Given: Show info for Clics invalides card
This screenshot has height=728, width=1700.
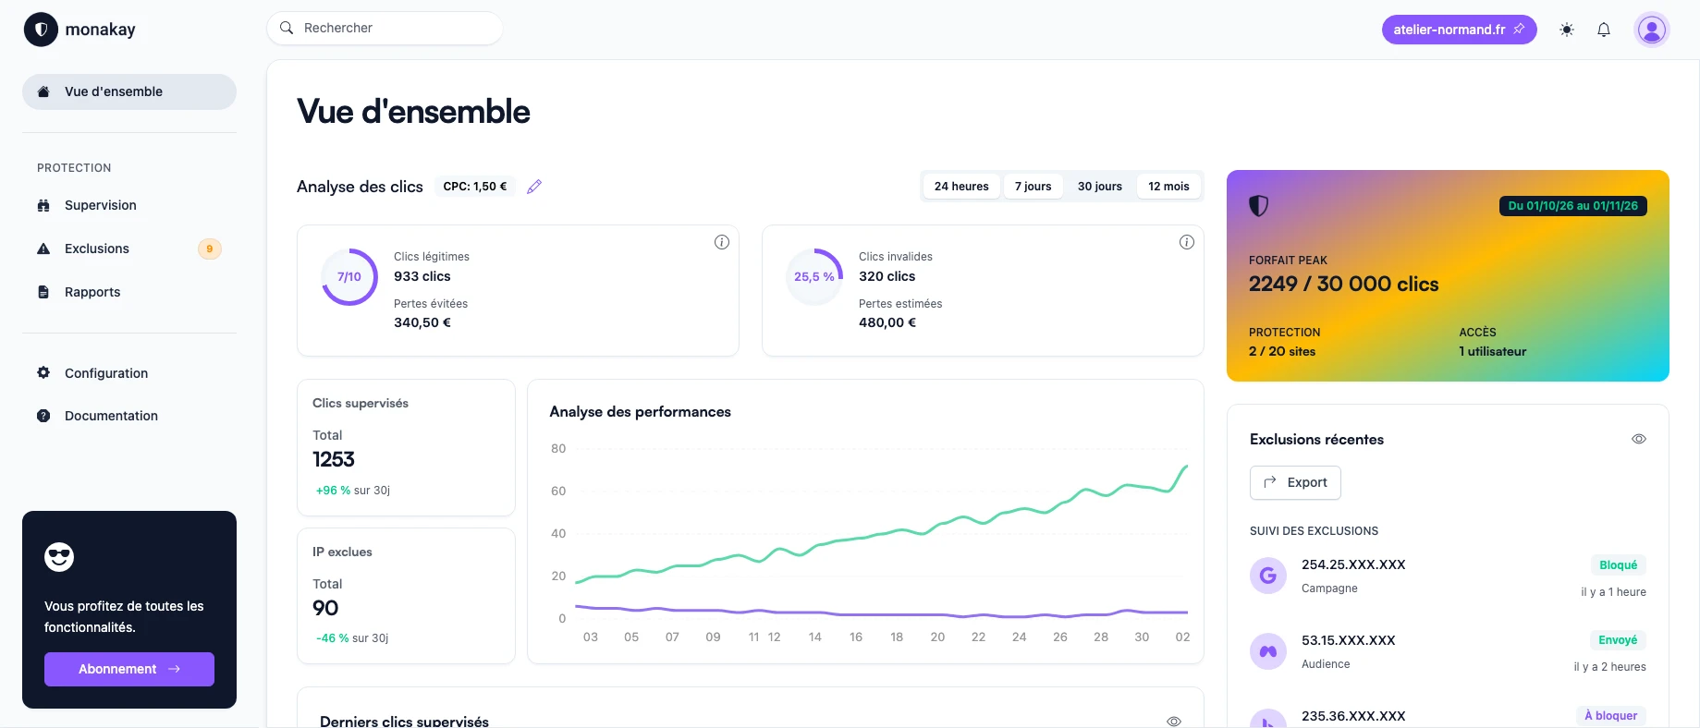Looking at the screenshot, I should 1187,242.
